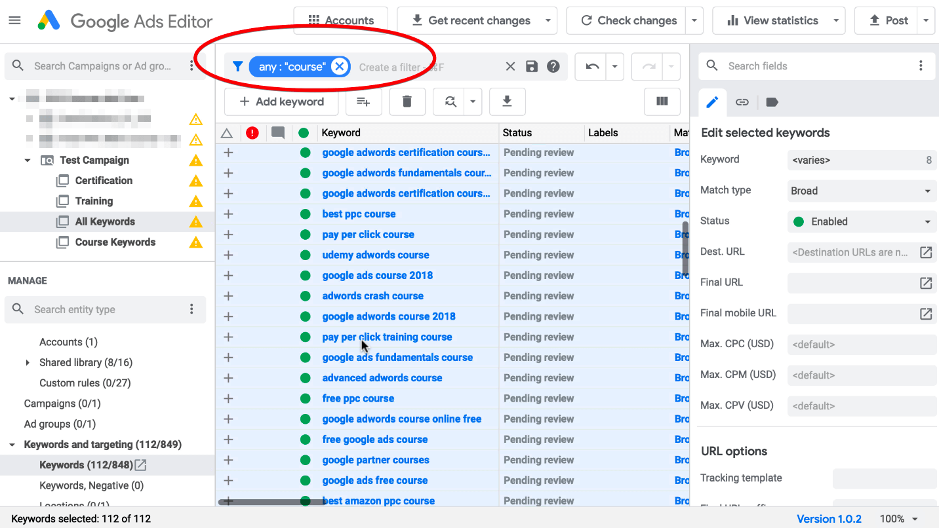Image resolution: width=939 pixels, height=528 pixels.
Task: Clear the filter bar with the X
Action: point(510,66)
